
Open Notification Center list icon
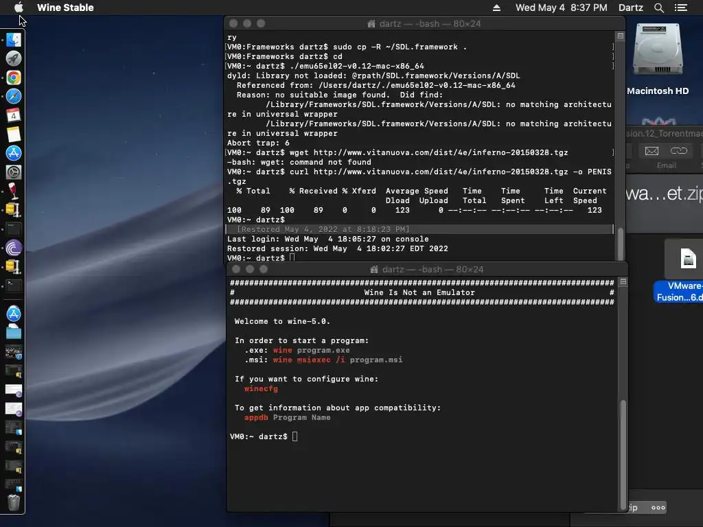(681, 8)
